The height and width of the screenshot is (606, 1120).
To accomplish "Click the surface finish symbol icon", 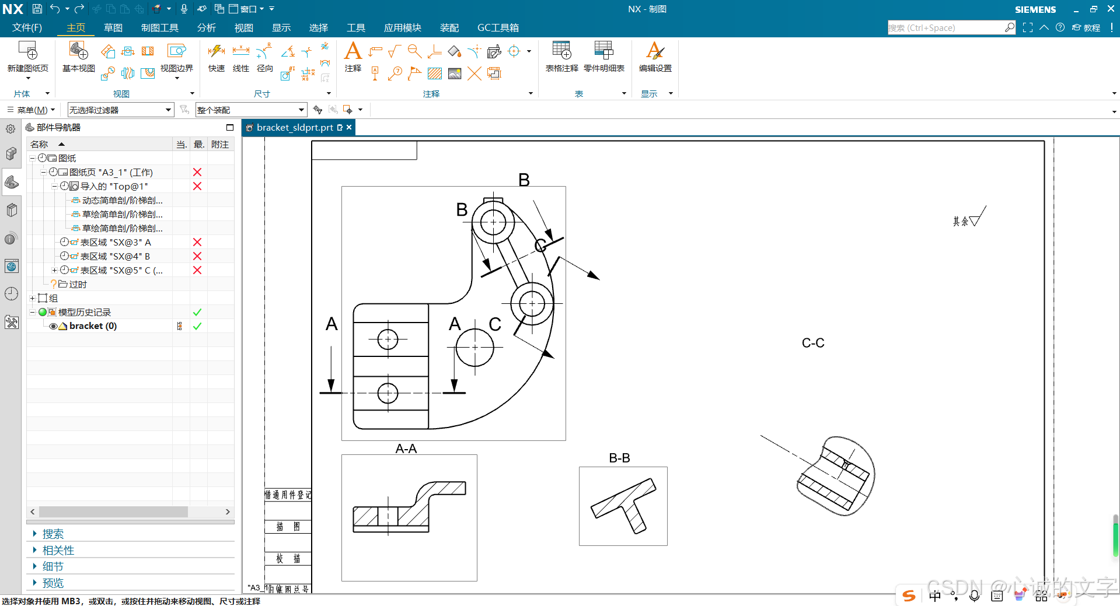I will click(395, 51).
